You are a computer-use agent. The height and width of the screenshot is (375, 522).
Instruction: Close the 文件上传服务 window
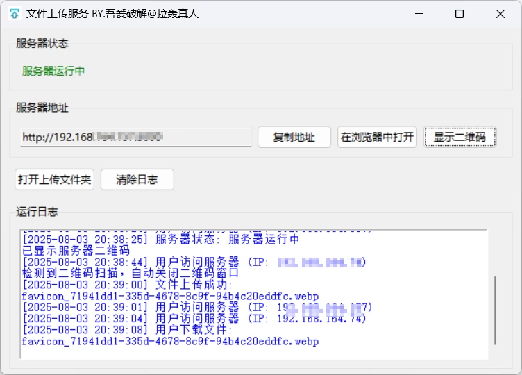500,14
